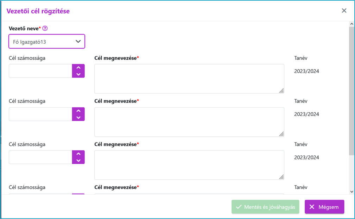Viewport: 355px width, 219px height.
Task: Decrease the second Cél számossága value
Action: click(78, 117)
